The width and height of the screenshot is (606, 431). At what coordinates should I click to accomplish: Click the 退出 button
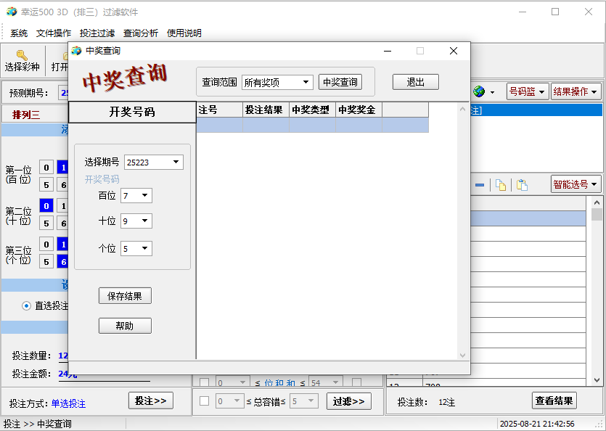coord(415,82)
